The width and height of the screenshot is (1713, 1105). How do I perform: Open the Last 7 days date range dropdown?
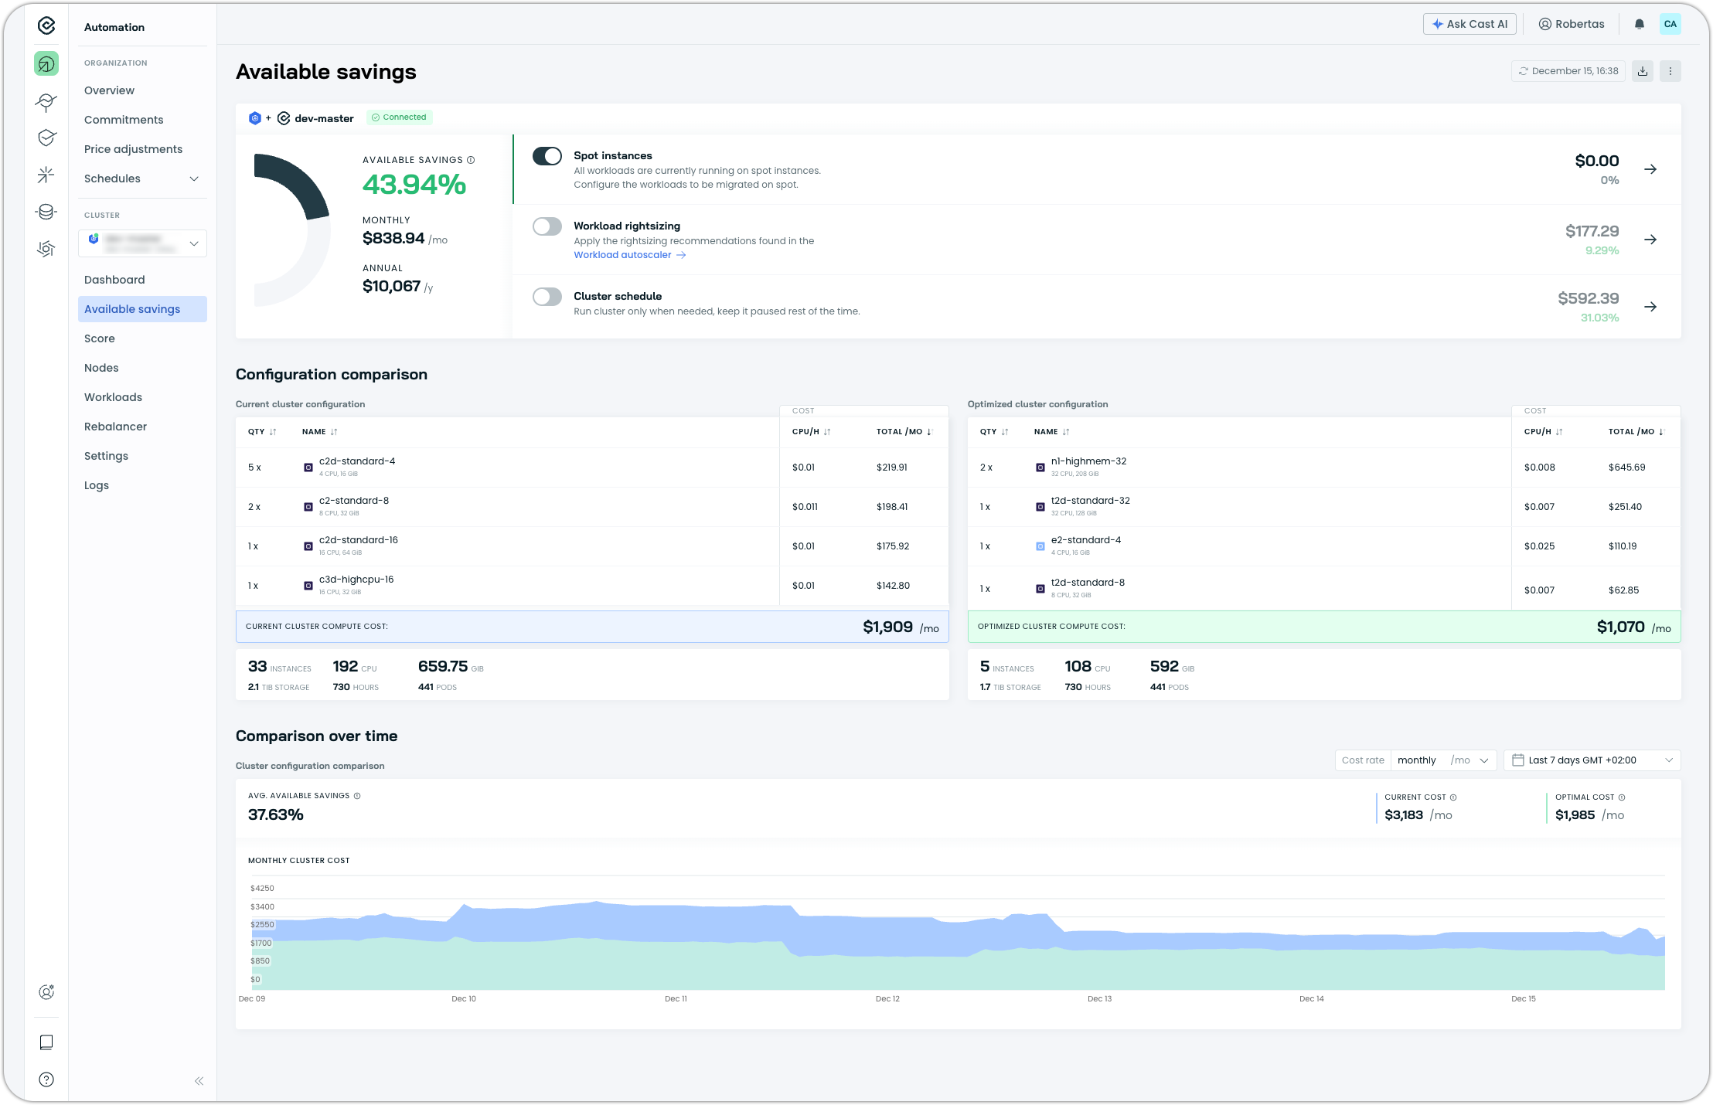coord(1592,760)
